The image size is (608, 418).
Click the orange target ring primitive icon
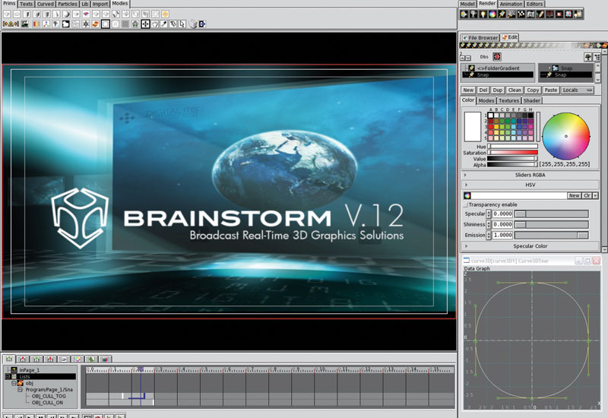tap(165, 14)
